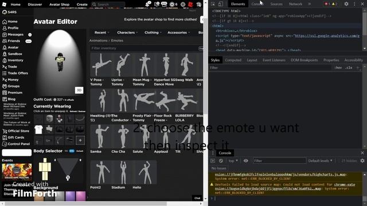Focus the Styles filter field
Image resolution: width=367 pixels, height=206 pixels.
click(270, 68)
